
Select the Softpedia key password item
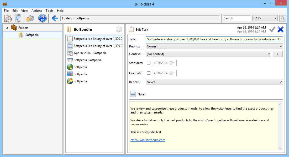(94, 81)
